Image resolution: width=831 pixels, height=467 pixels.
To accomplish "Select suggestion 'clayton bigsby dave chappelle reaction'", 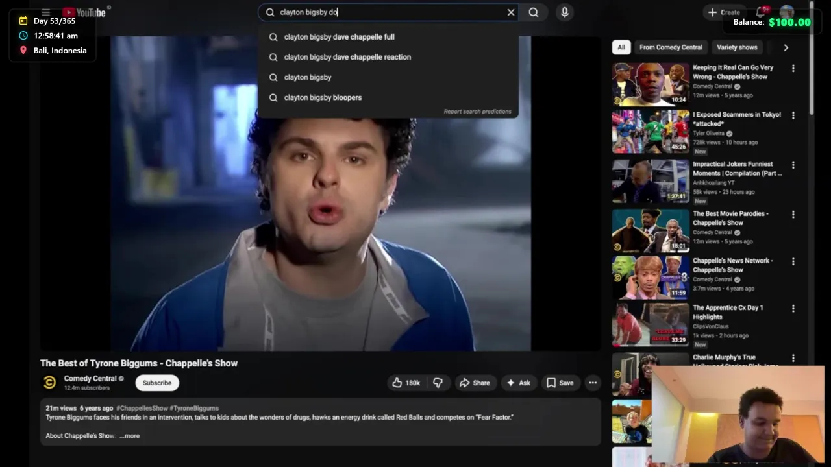I will (x=388, y=57).
